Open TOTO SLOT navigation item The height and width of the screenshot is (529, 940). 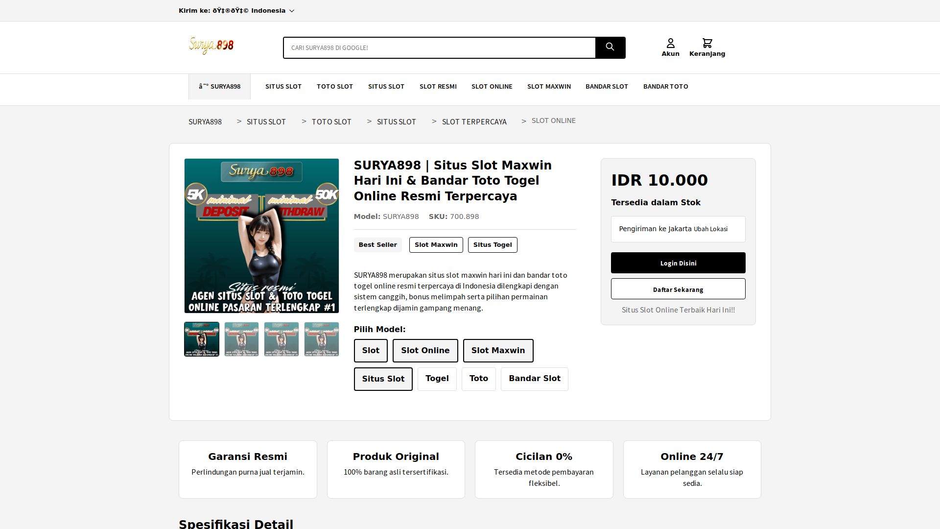tap(335, 86)
